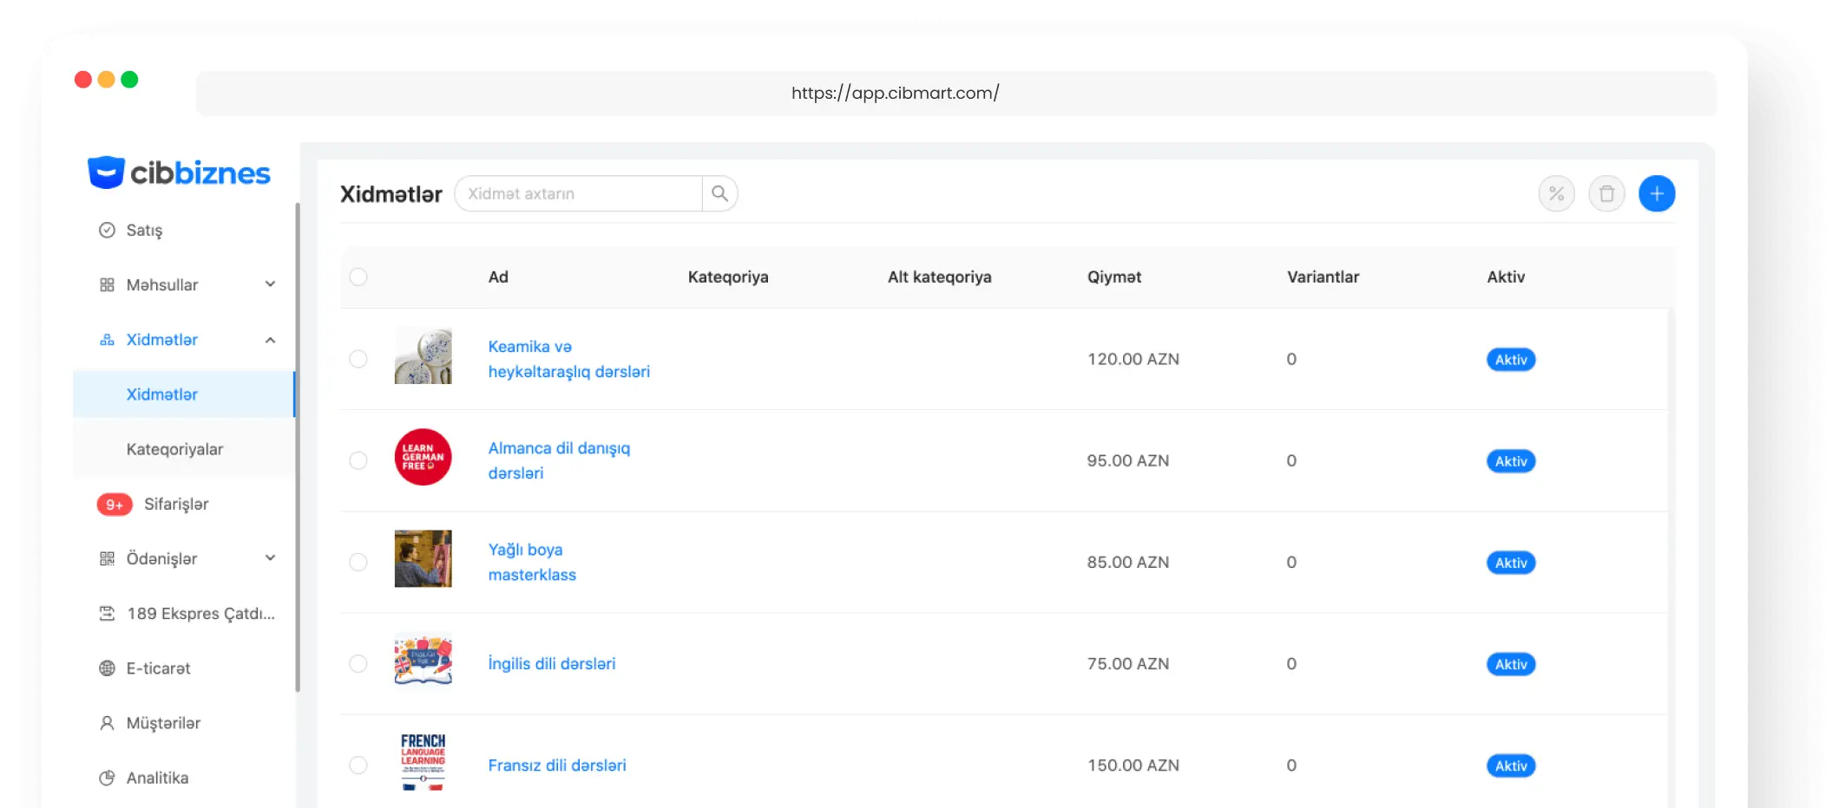Open Kateqoriyalar submenu item
The image size is (1845, 808).
coord(174,449)
